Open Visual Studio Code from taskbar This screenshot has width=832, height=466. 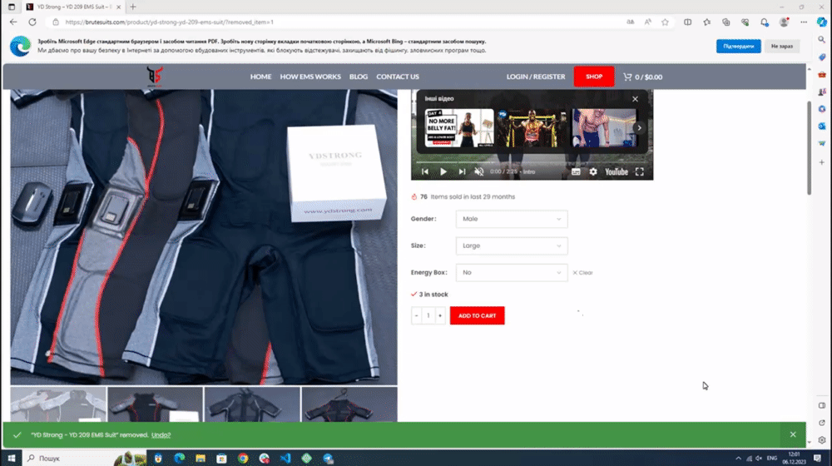285,458
